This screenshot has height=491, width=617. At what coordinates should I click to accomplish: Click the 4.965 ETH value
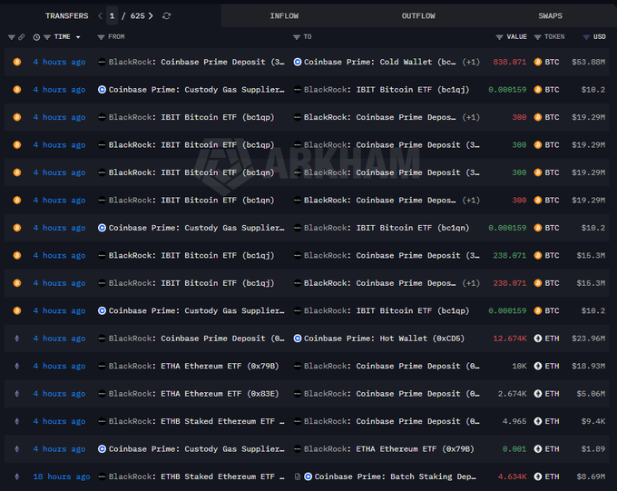[x=514, y=421]
